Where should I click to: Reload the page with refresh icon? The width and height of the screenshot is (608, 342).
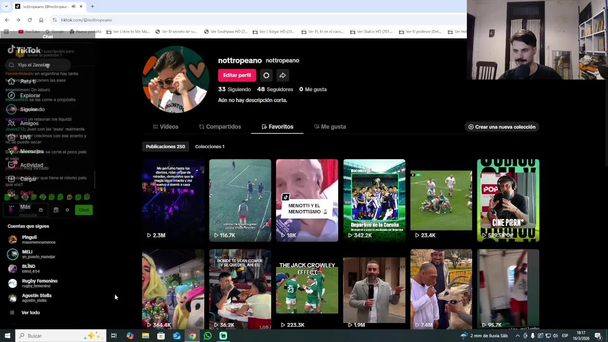[x=29, y=20]
